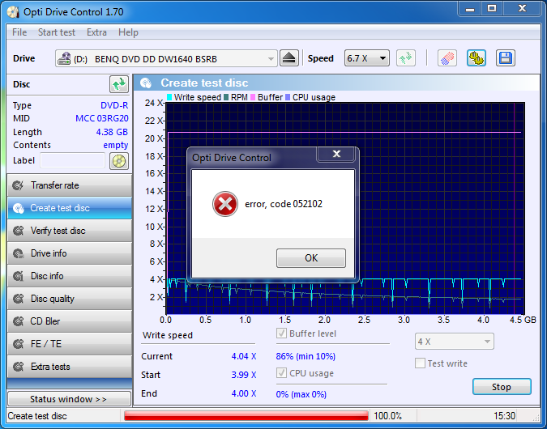Viewport: 547px width, 429px height.
Task: Click the Start speed value 3.99 X
Action: click(x=244, y=375)
